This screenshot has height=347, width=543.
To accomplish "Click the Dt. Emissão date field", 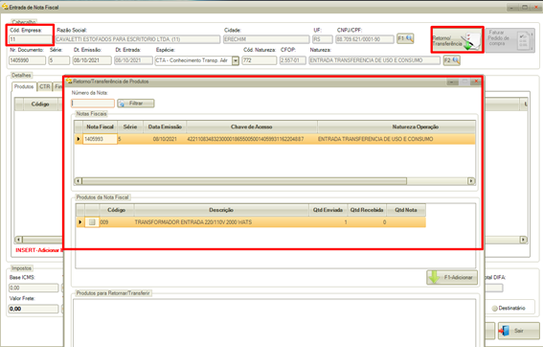I will (92, 60).
